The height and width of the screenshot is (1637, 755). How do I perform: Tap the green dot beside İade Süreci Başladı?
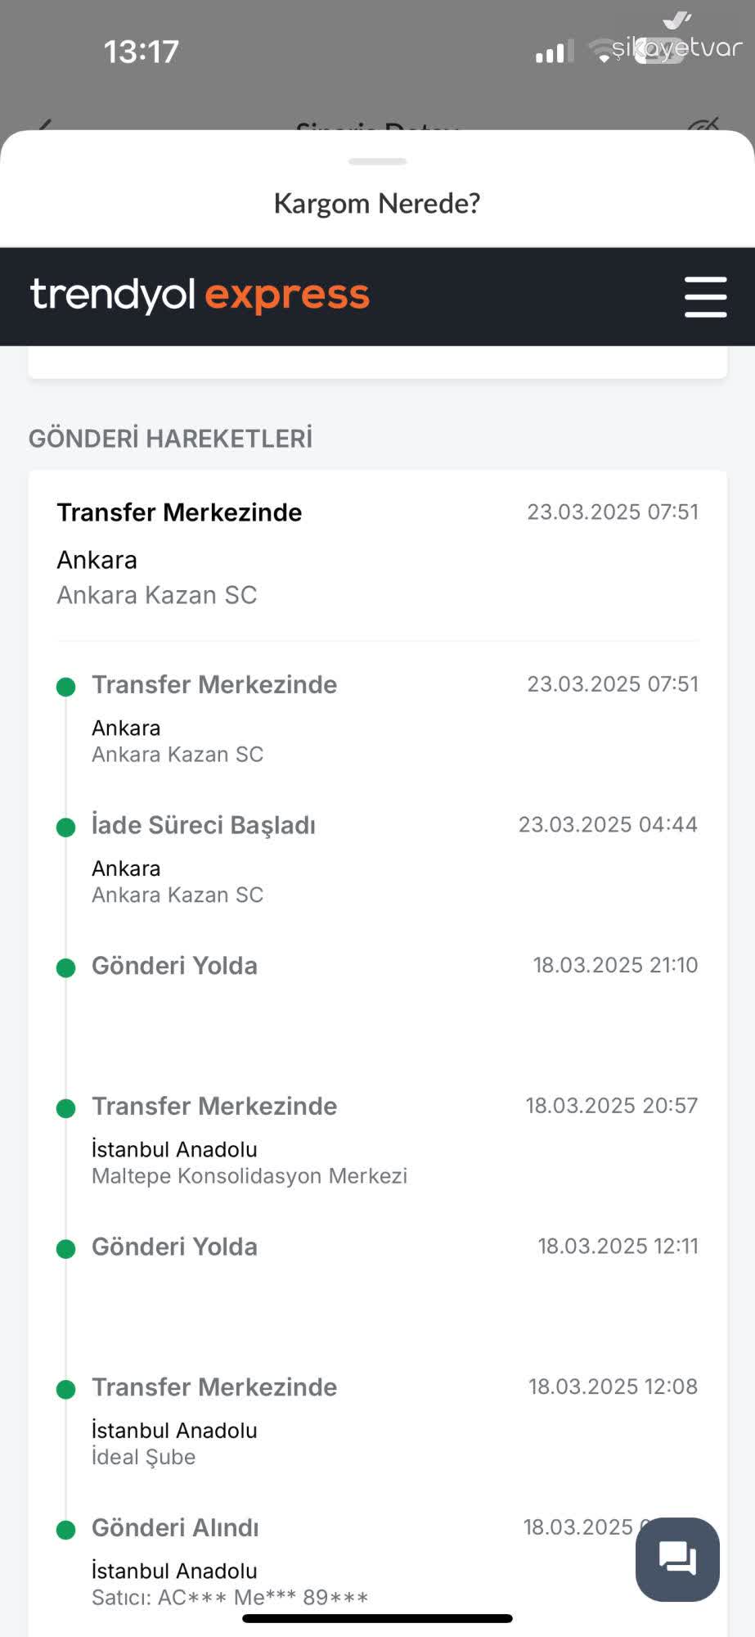(66, 828)
